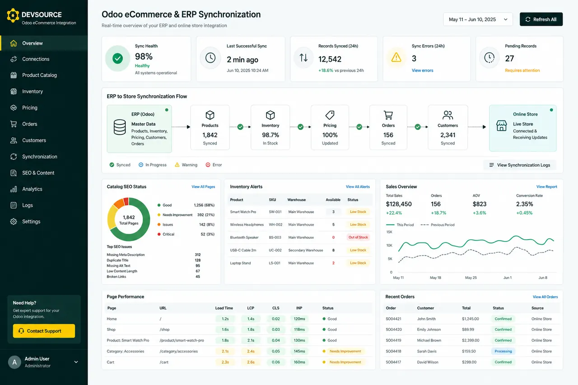Viewport: 578px width, 385px height.
Task: Expand the Admin User account menu chevron
Action: (76, 362)
